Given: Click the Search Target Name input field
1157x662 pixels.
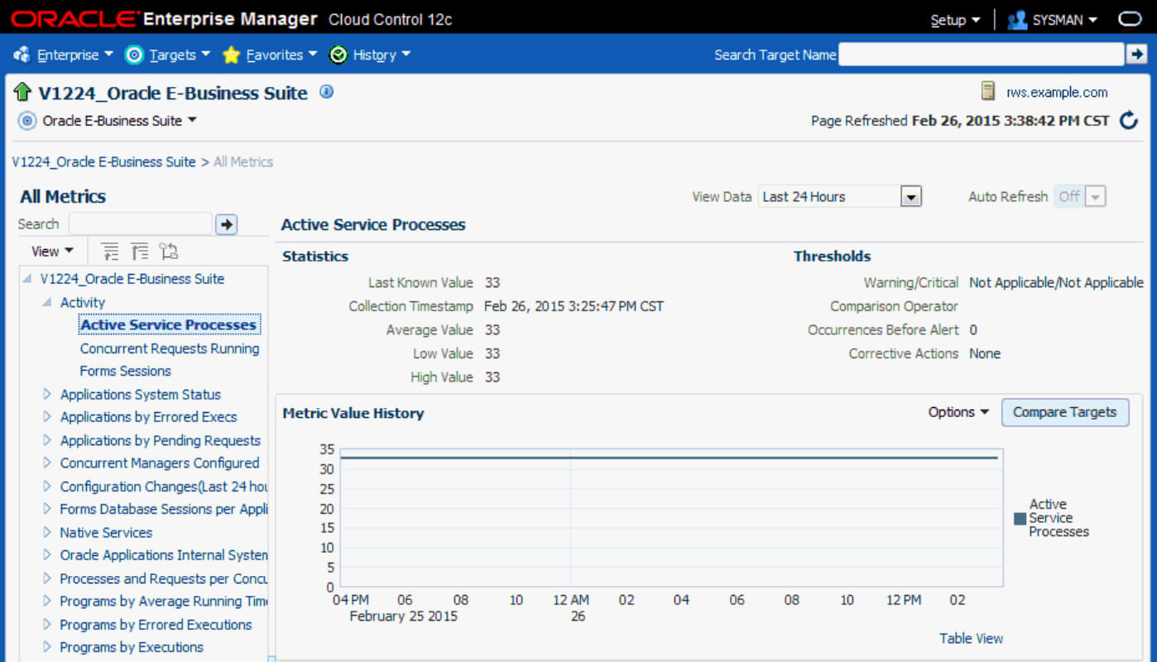Looking at the screenshot, I should point(982,55).
